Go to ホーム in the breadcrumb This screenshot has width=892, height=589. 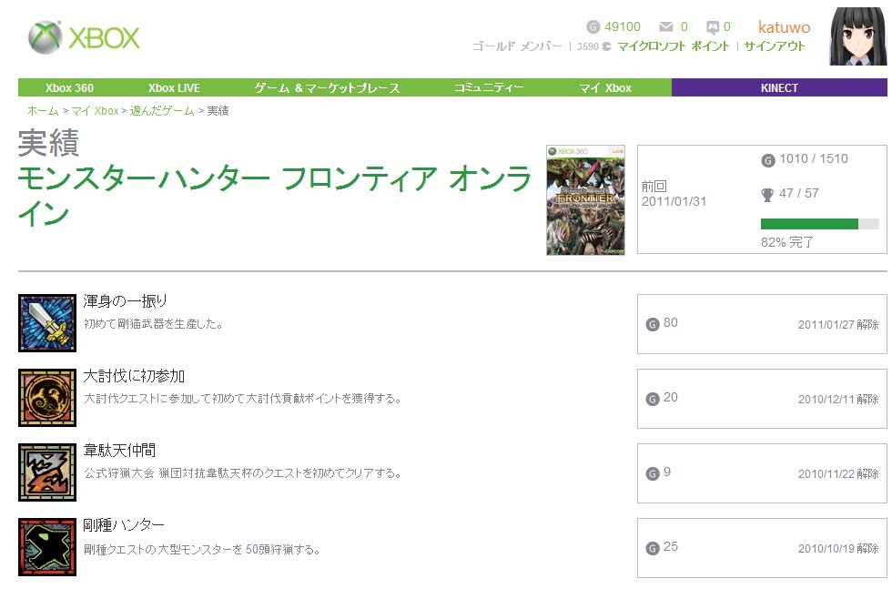coord(44,110)
